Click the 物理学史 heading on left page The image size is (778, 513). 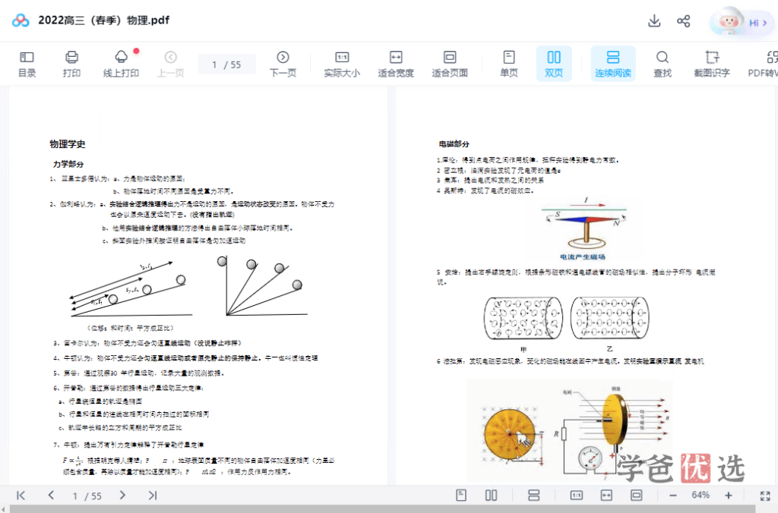pyautogui.click(x=68, y=144)
